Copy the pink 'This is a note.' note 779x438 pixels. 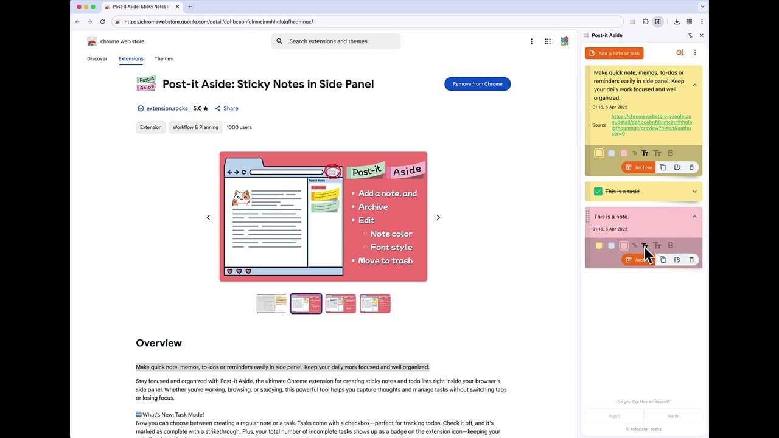(663, 260)
